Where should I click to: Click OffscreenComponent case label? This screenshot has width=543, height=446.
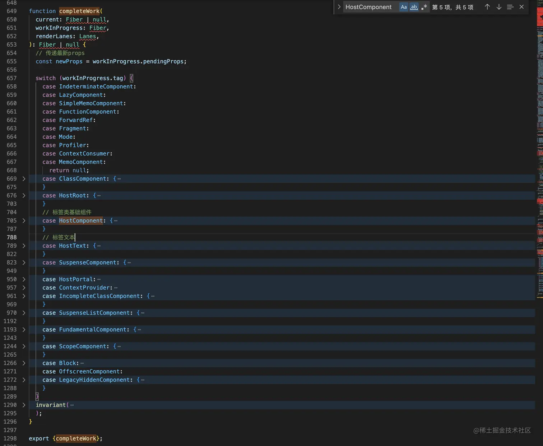(x=89, y=372)
